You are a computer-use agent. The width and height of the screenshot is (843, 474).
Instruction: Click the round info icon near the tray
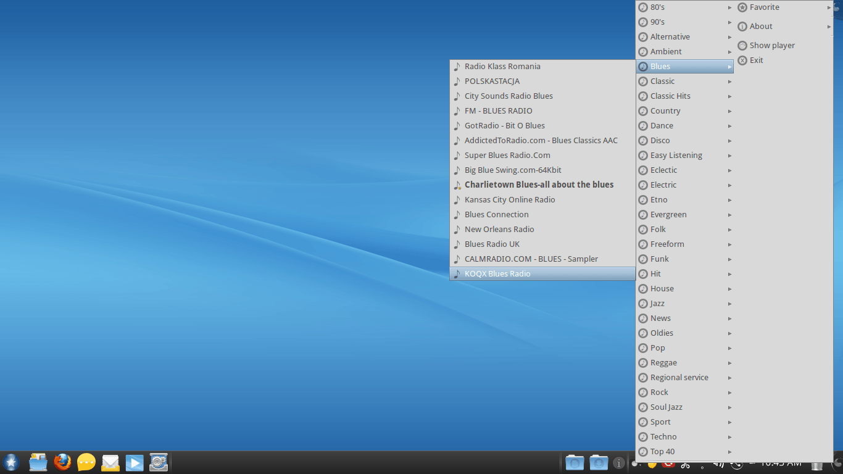click(619, 462)
